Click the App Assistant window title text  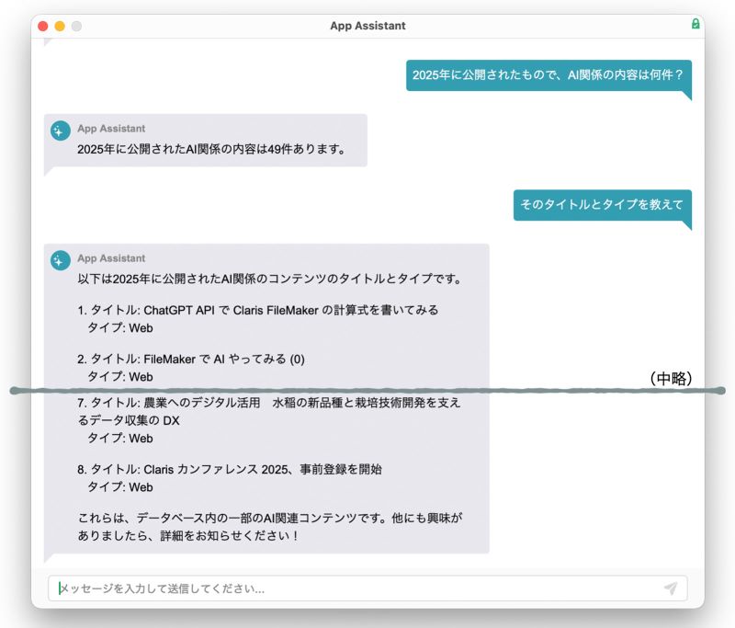[367, 26]
